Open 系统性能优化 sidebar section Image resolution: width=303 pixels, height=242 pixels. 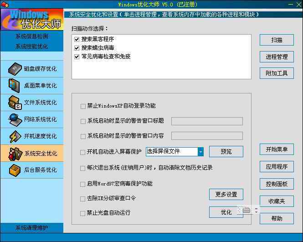click(x=32, y=46)
